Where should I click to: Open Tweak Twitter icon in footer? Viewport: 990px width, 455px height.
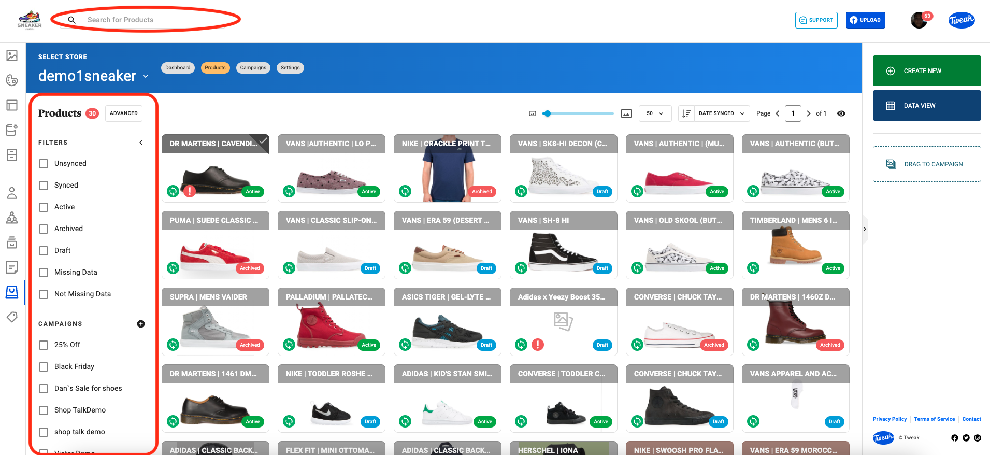pos(966,438)
